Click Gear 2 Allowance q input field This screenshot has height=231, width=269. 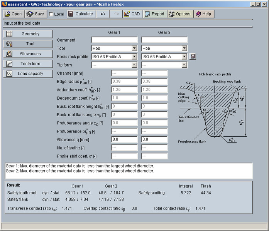point(154,140)
